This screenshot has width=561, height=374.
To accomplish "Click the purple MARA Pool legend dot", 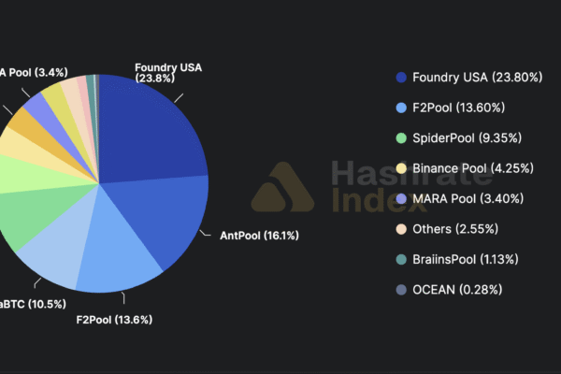I will (x=401, y=198).
